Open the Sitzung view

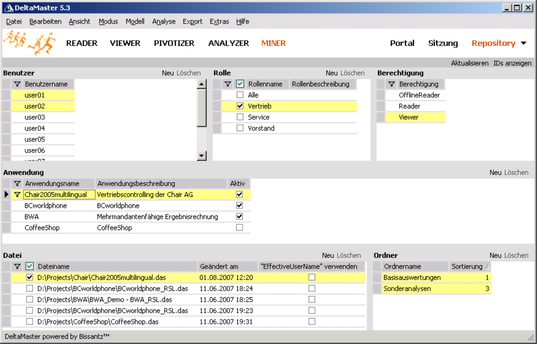pyautogui.click(x=443, y=43)
